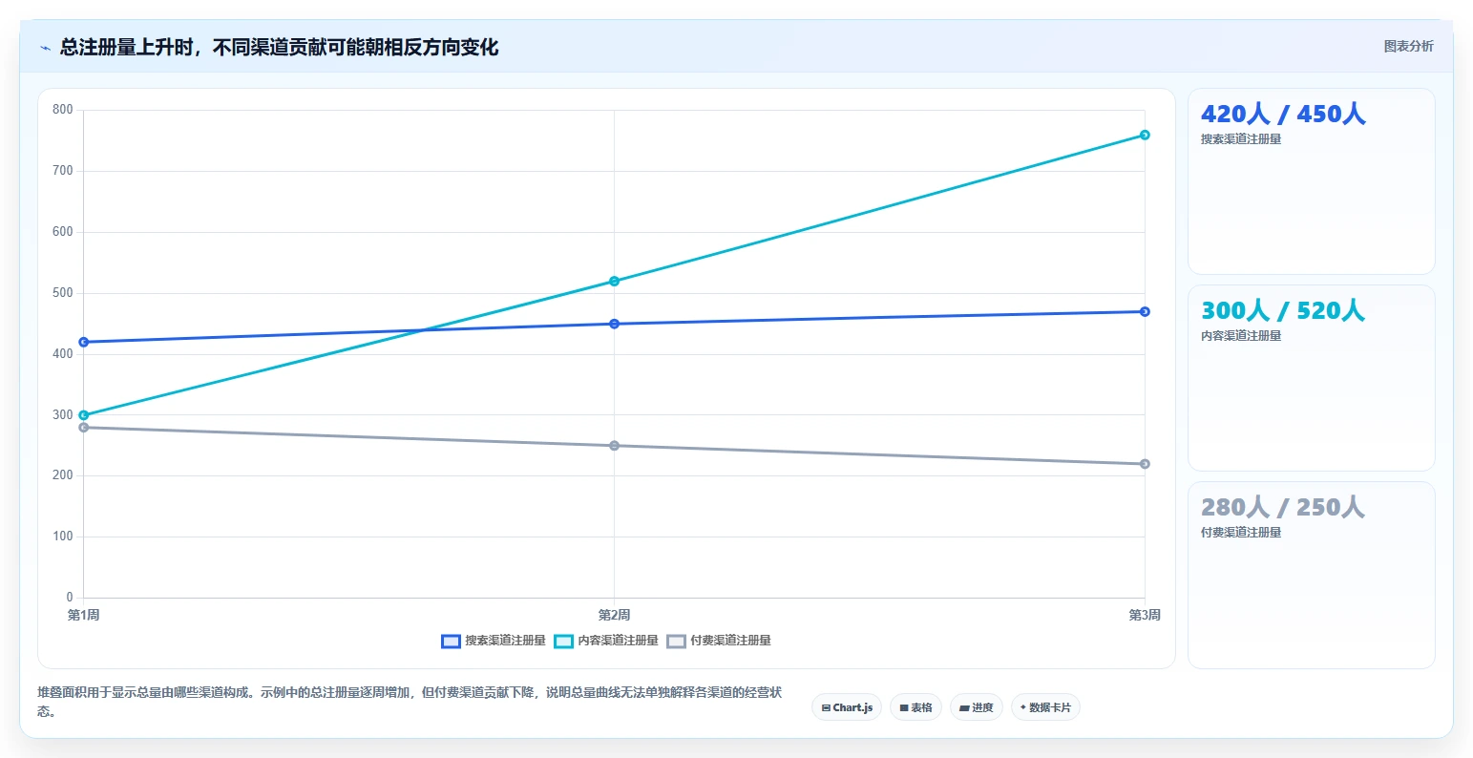Click the 800 y-axis label
Screen dimensions: 1473x758
(63, 110)
